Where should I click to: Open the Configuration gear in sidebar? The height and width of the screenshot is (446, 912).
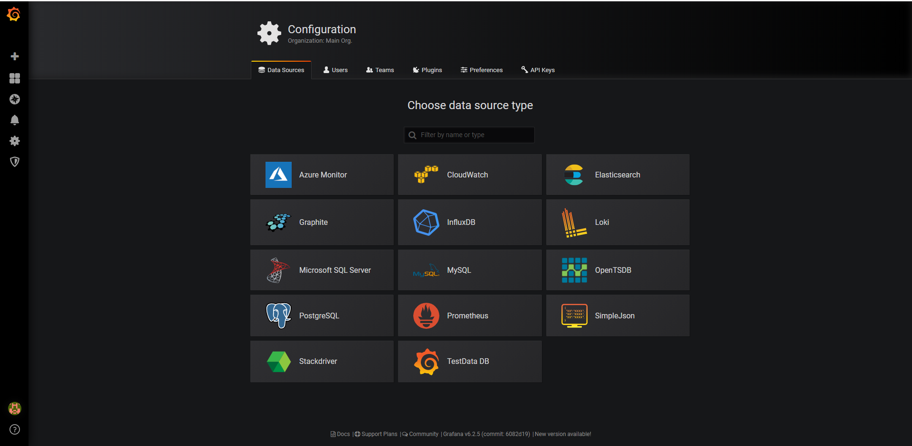pos(15,141)
